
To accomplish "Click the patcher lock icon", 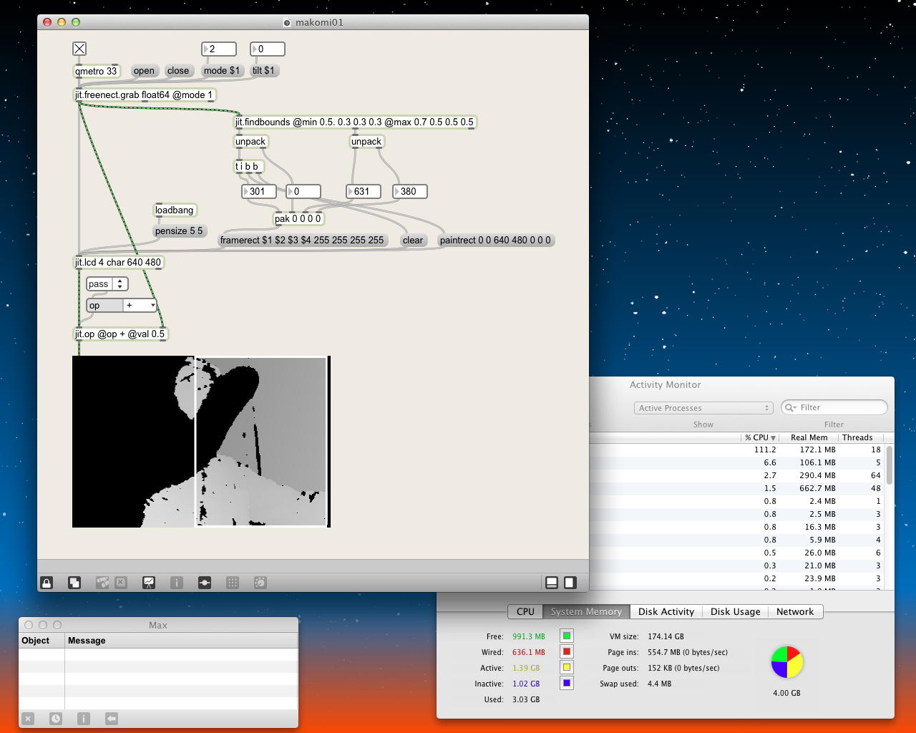I will tap(47, 583).
